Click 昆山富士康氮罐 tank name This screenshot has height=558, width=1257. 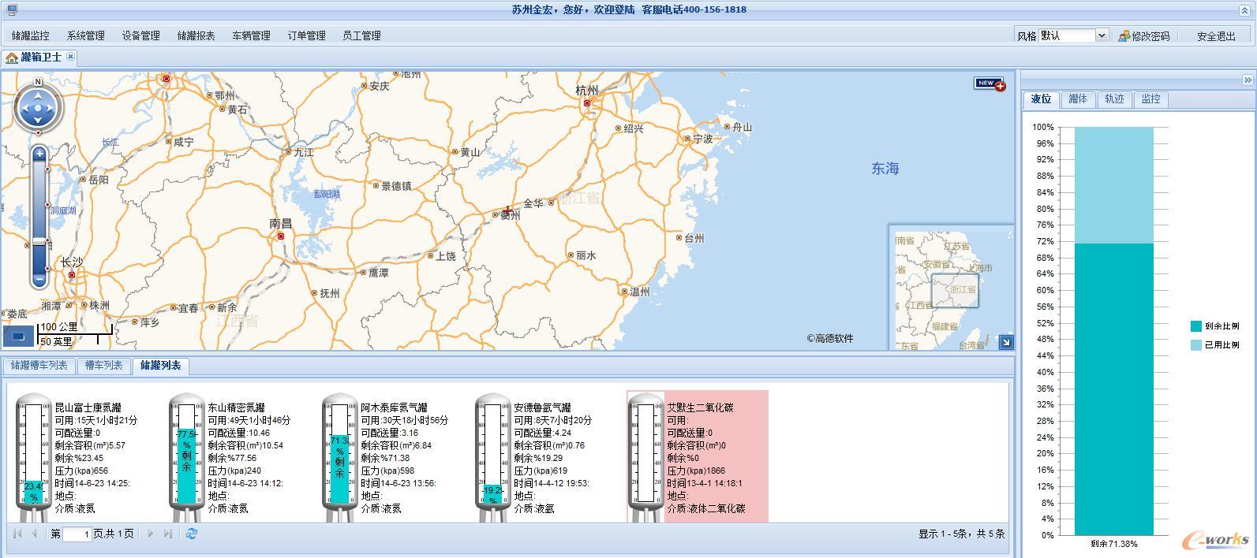(x=88, y=407)
